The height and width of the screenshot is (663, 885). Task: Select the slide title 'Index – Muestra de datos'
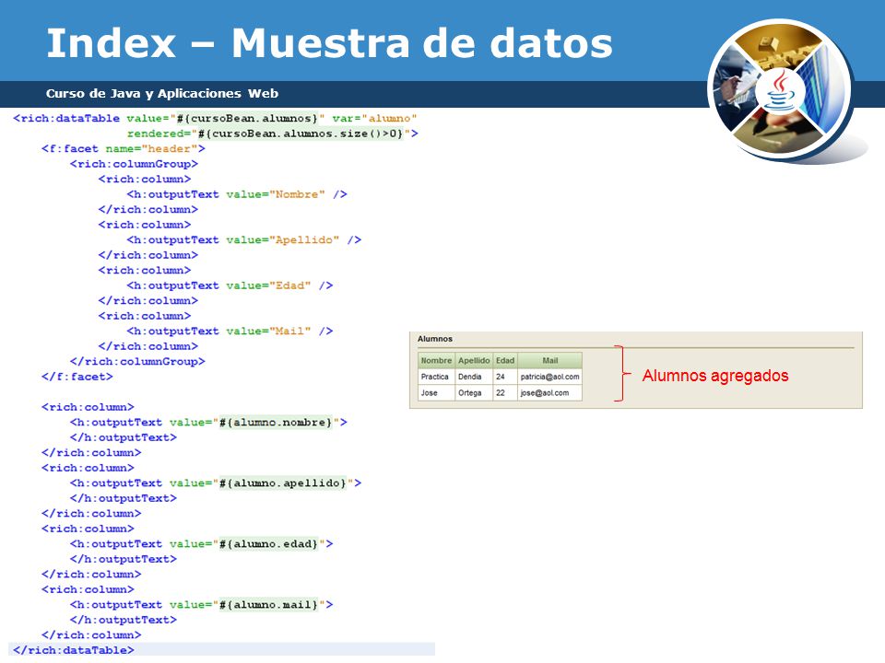point(329,43)
